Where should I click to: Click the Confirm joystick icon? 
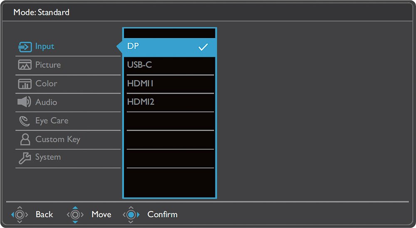(131, 214)
